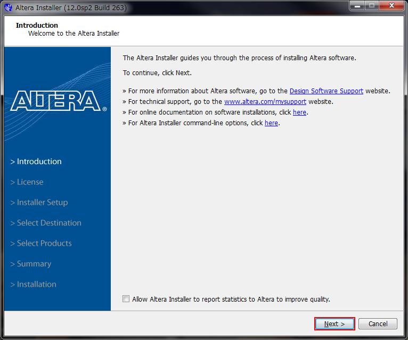Screen dimensions: 408x340
Task: Click the Altera logo in sidebar
Action: click(x=59, y=101)
